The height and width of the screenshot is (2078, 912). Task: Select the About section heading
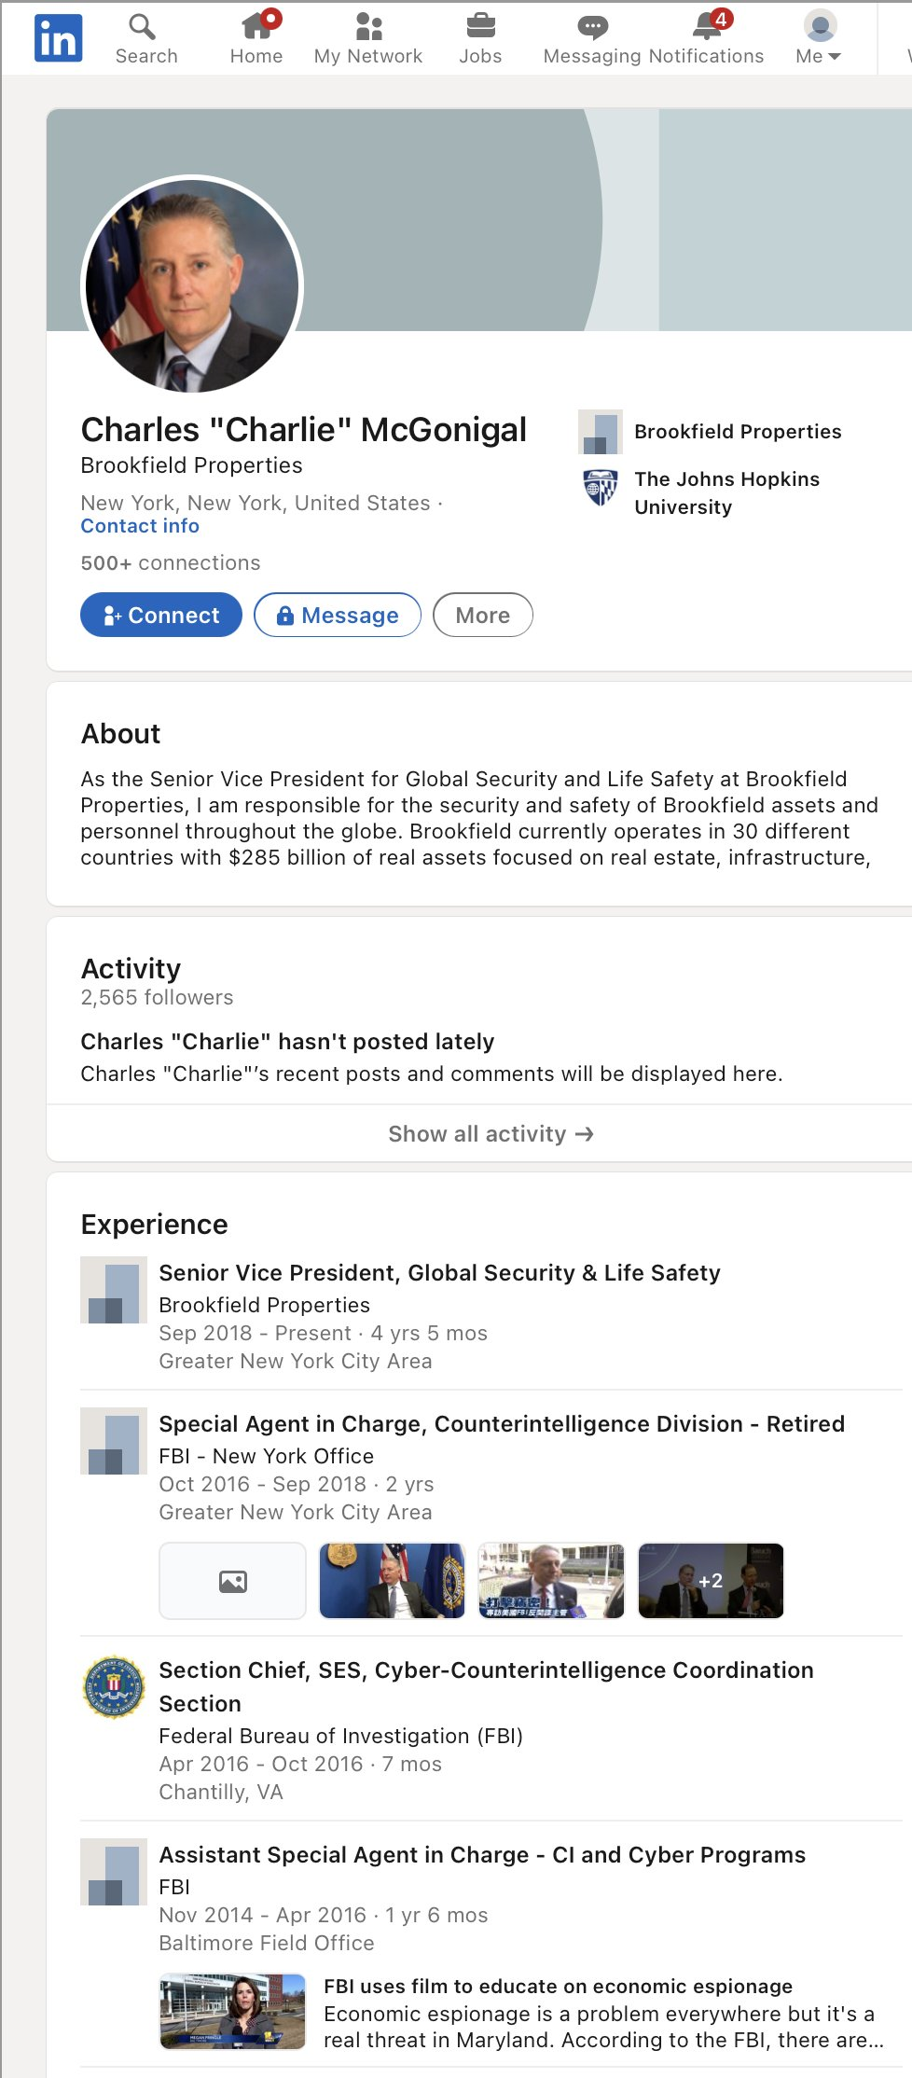pos(120,734)
